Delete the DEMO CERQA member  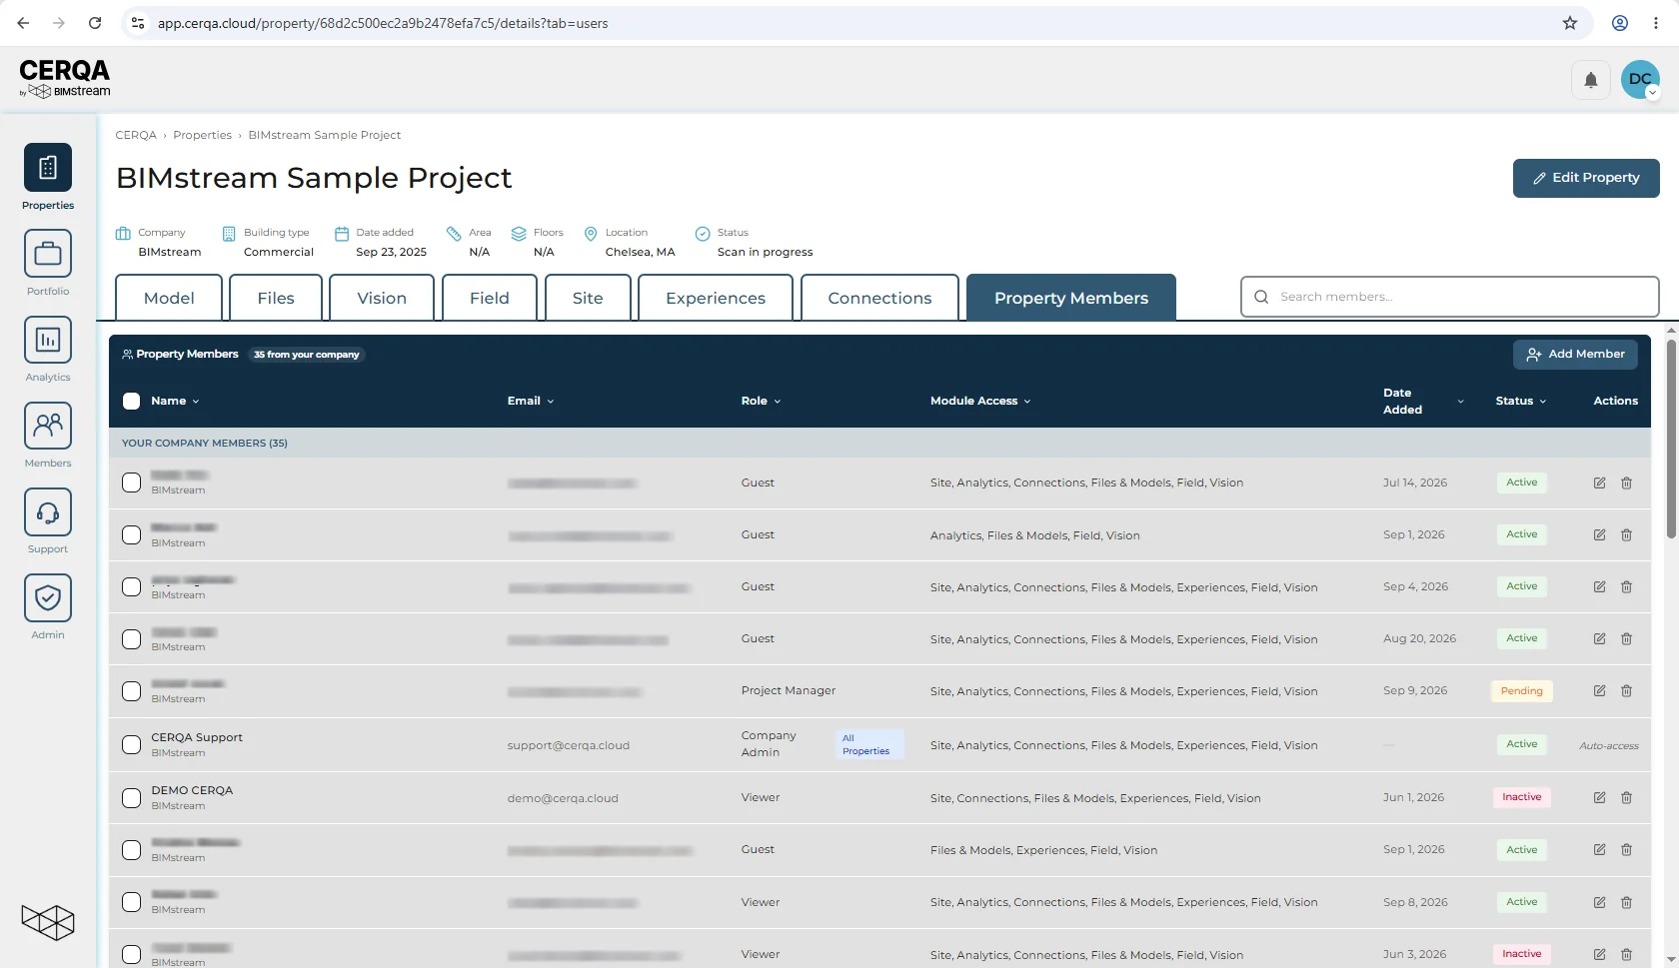tap(1626, 797)
